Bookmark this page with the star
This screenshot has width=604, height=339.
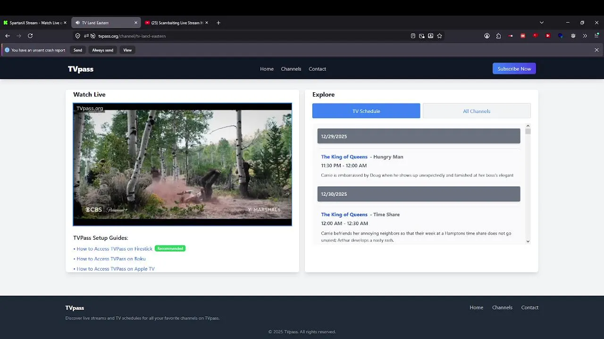tap(440, 36)
